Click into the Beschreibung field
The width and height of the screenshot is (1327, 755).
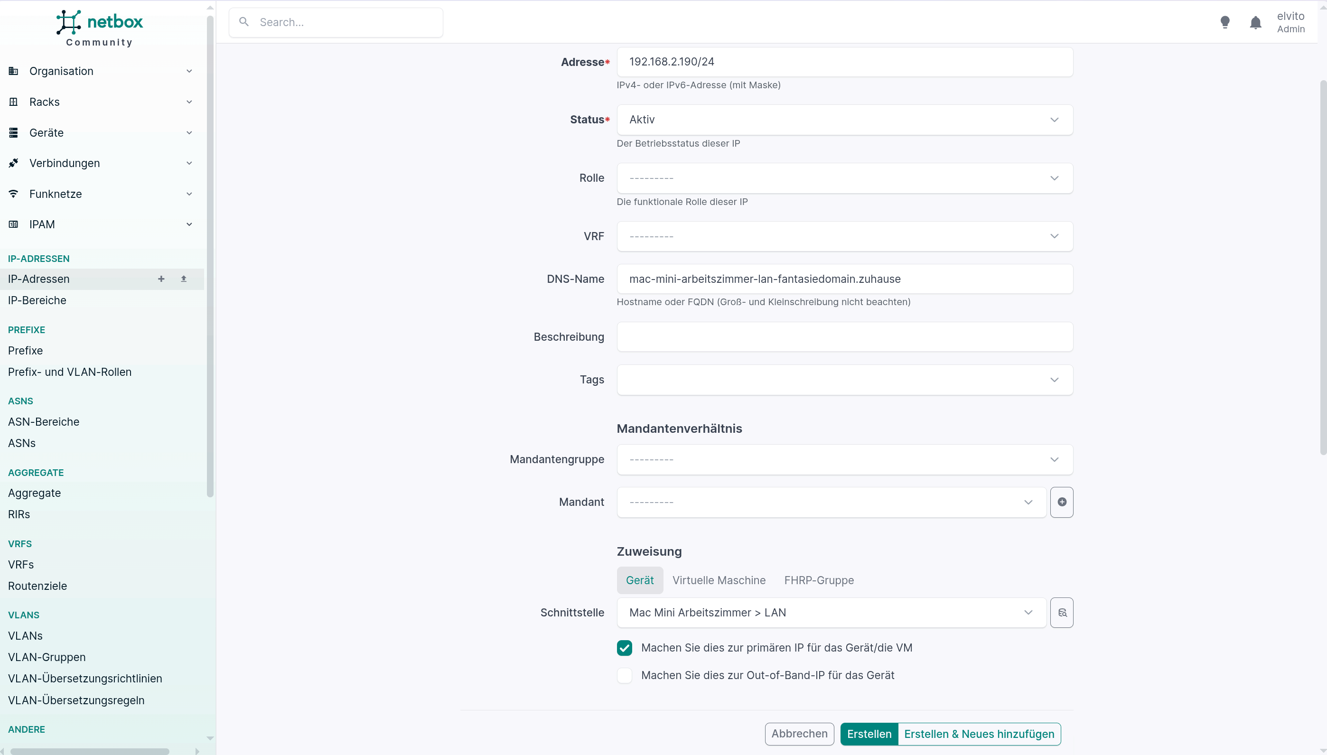click(x=845, y=337)
